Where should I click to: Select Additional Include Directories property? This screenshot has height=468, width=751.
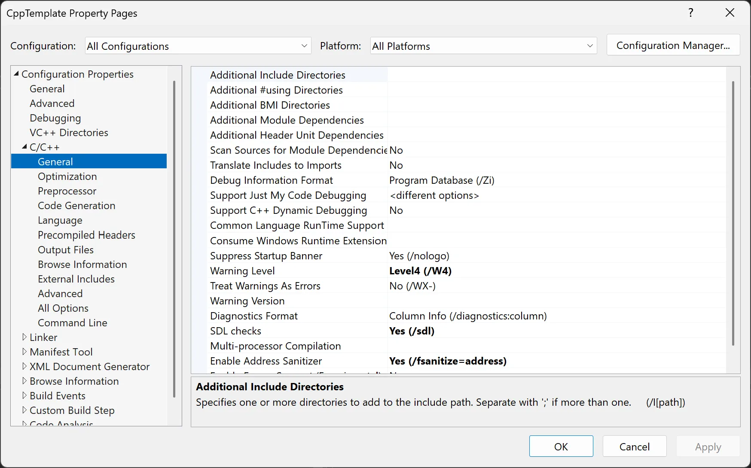tap(278, 75)
